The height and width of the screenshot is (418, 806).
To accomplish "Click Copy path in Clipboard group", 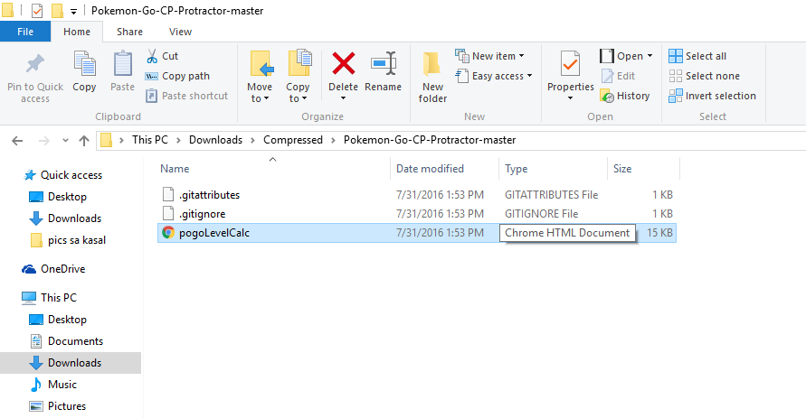I will tap(178, 76).
